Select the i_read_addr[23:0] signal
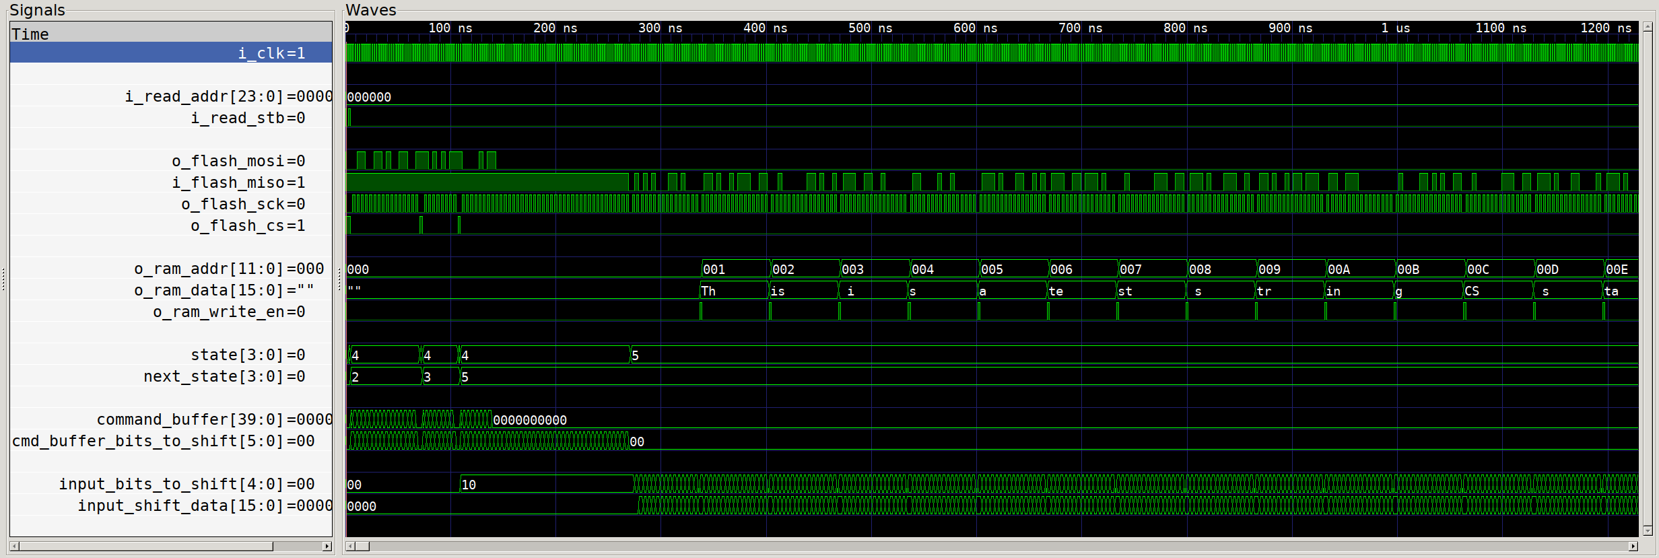This screenshot has width=1659, height=558. pyautogui.click(x=171, y=96)
